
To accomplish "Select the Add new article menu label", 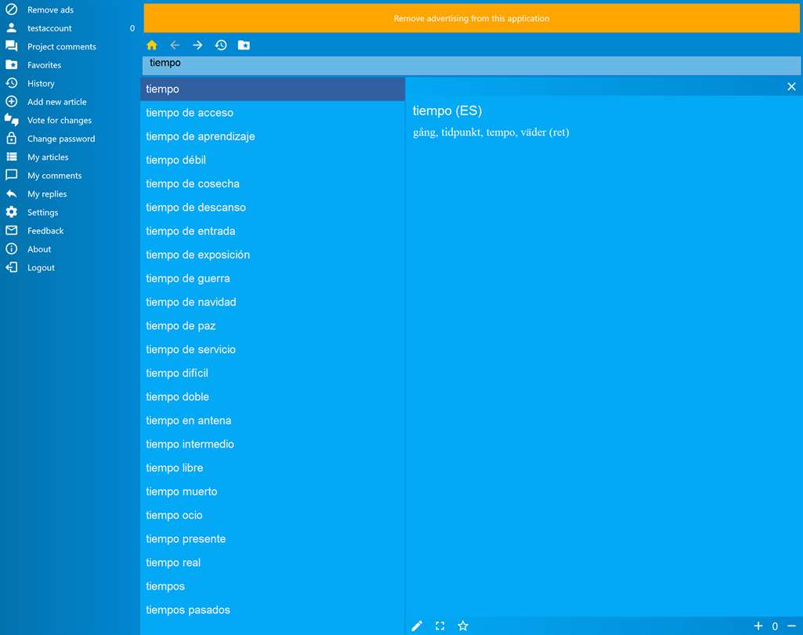I will 57,102.
